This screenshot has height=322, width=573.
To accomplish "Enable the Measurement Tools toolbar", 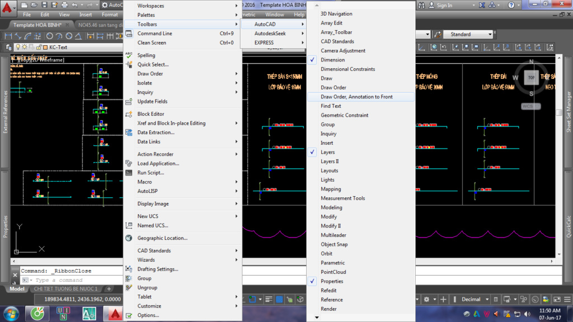I will click(x=361, y=198).
